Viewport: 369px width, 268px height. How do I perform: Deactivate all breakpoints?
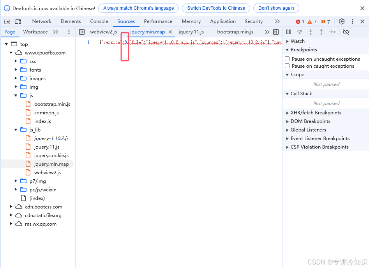[x=346, y=32]
